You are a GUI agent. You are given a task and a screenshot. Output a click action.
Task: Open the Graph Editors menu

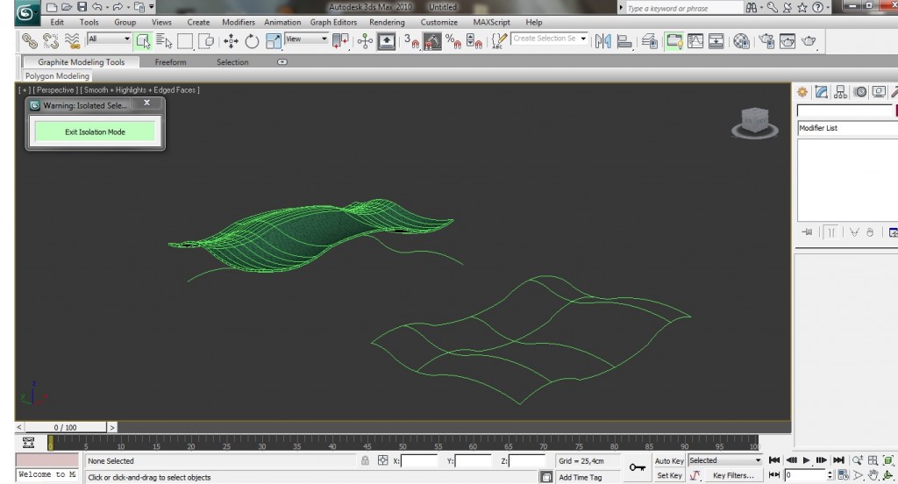[333, 22]
